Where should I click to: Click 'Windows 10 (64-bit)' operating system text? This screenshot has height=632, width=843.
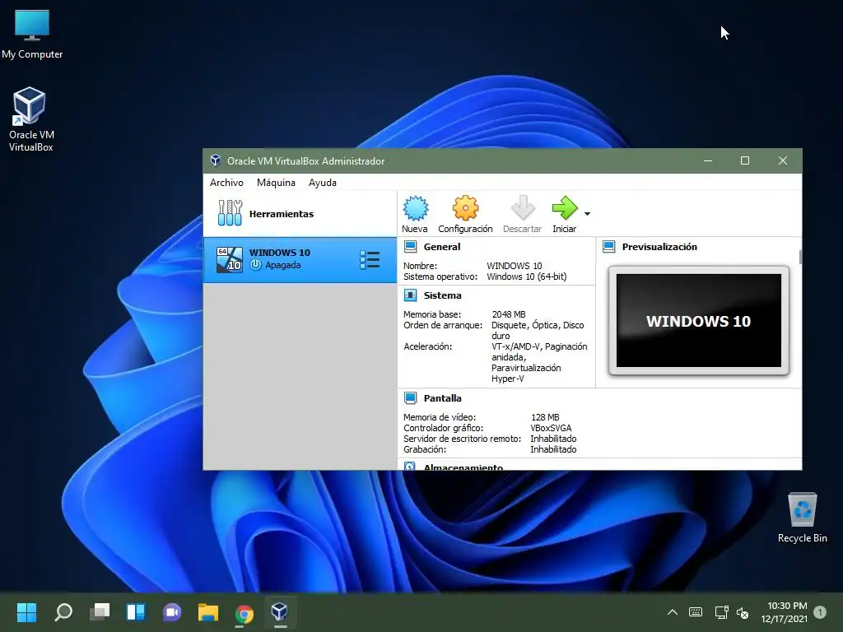[527, 276]
